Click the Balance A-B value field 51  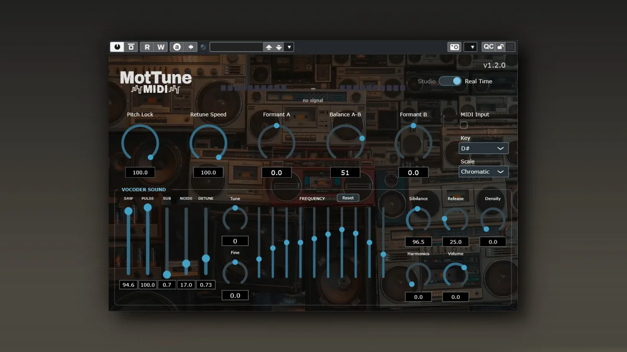pos(345,172)
